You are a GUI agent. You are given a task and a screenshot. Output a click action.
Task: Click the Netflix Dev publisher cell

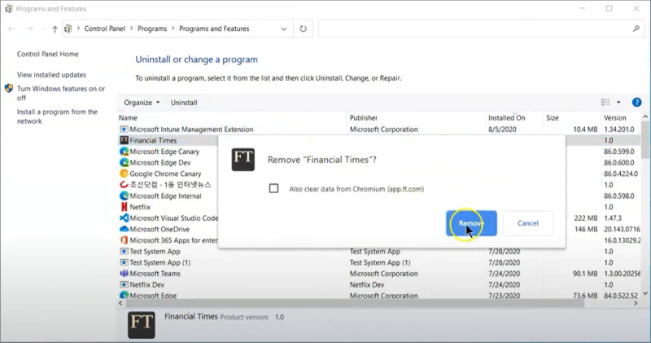367,285
